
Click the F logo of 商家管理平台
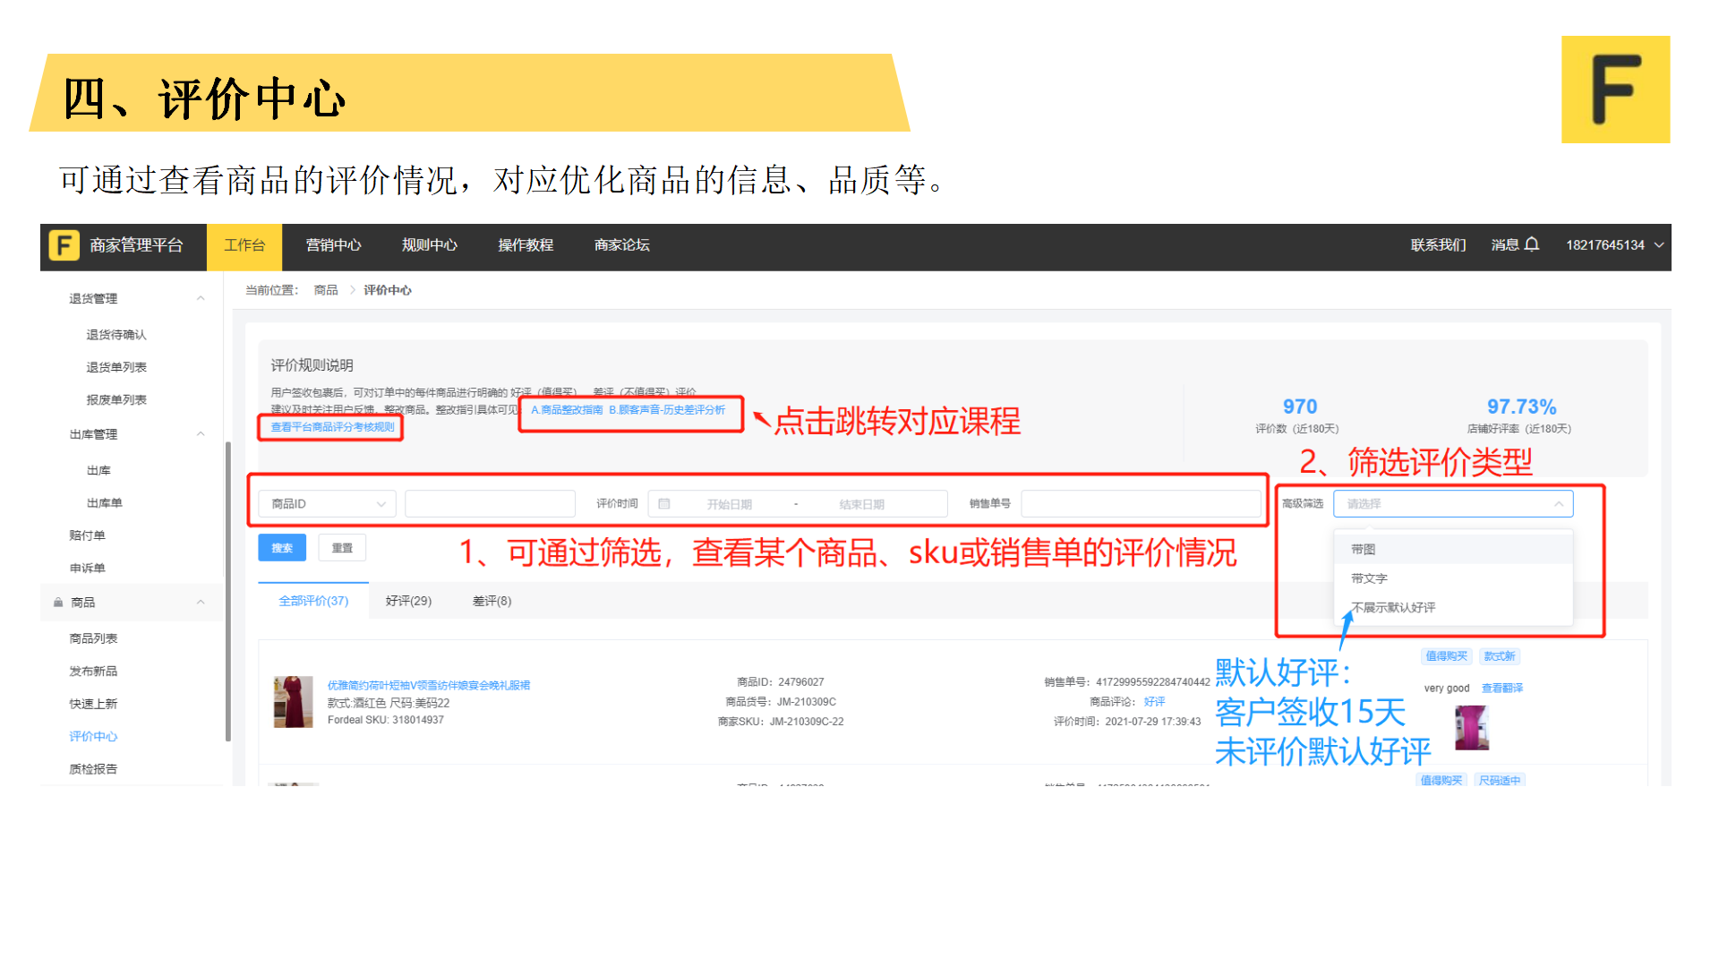[64, 245]
